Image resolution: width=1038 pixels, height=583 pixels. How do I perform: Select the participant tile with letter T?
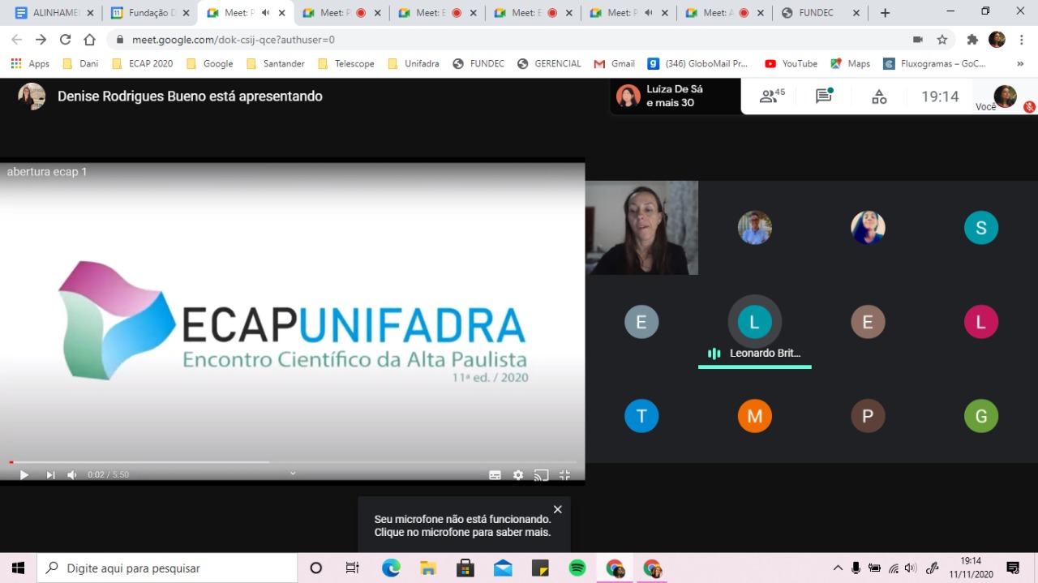point(641,416)
